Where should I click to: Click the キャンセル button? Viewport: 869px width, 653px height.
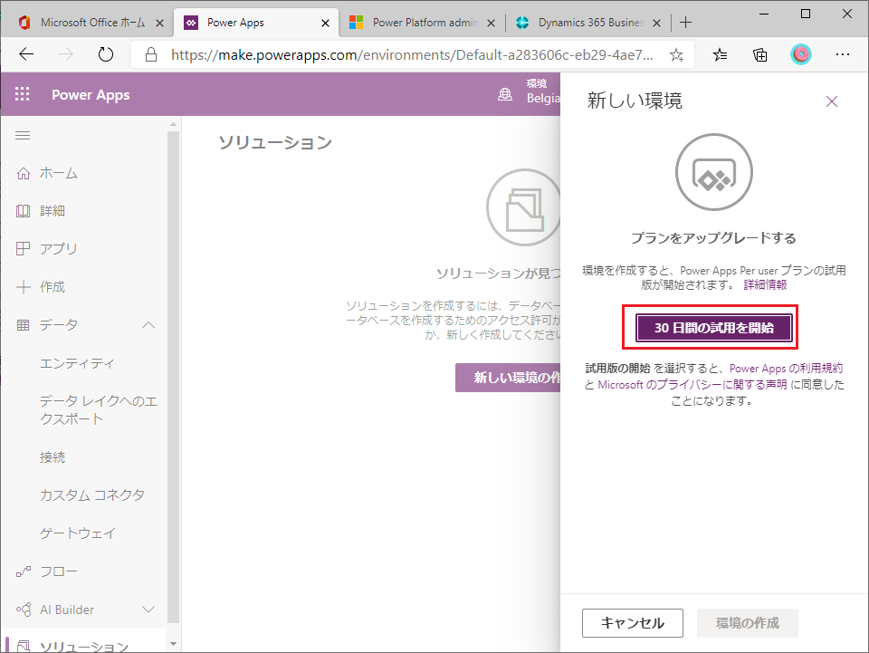coord(633,623)
